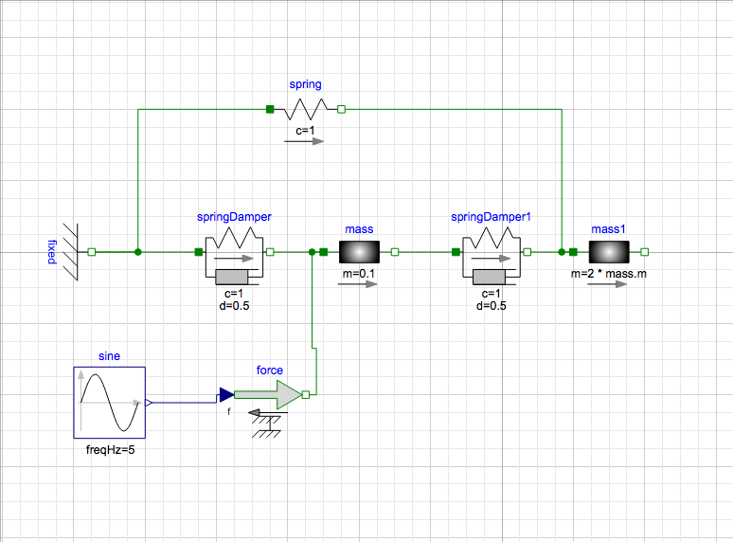The height and width of the screenshot is (542, 733).
Task: Click the springDamper1 name label
Action: 491,217
